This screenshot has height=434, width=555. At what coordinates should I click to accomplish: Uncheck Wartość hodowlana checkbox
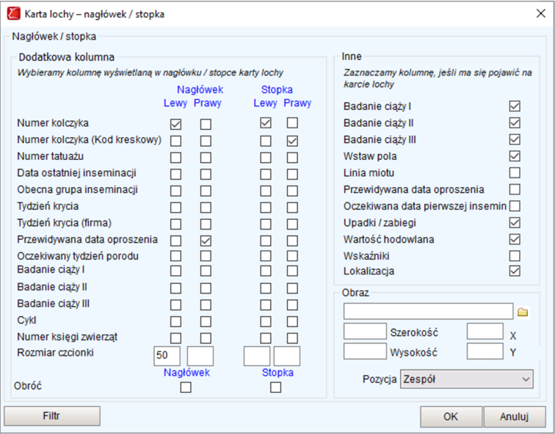pyautogui.click(x=515, y=239)
